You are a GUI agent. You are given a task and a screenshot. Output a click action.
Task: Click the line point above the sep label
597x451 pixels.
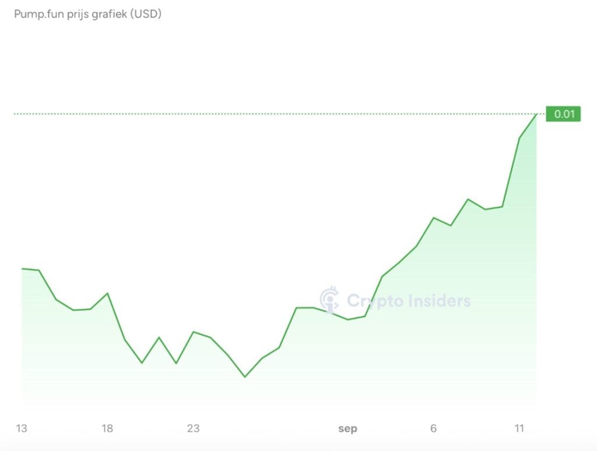[348, 319]
